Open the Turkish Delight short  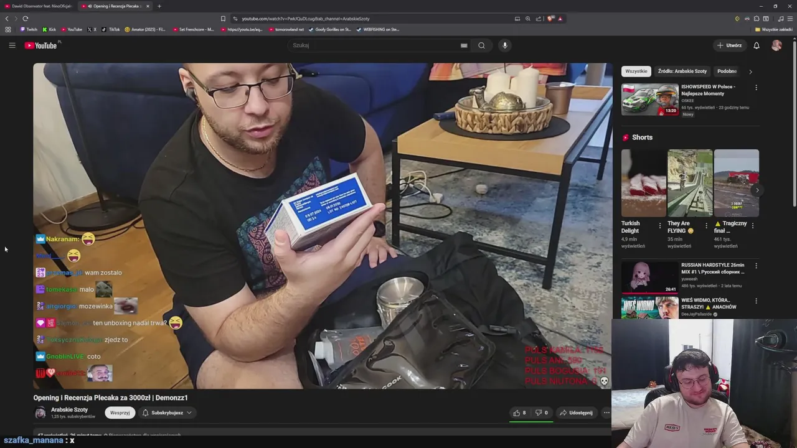[x=643, y=183]
